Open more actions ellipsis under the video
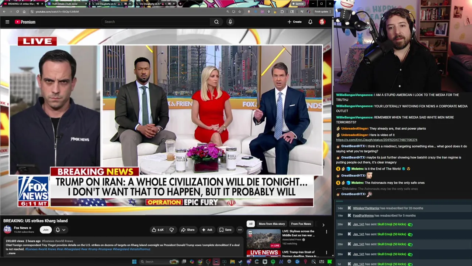 coord(240,230)
